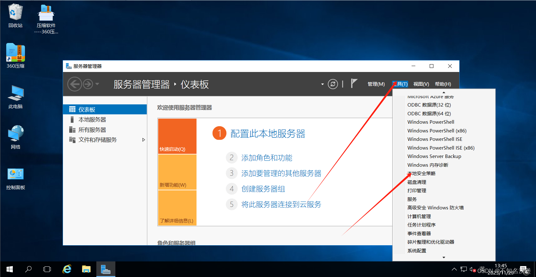Screen dimensions: 536x277
Task: Click 将此服务器连接到云服务 link
Action: (281, 204)
